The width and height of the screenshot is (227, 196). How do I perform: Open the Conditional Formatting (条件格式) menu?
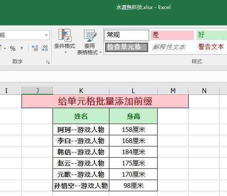65,41
